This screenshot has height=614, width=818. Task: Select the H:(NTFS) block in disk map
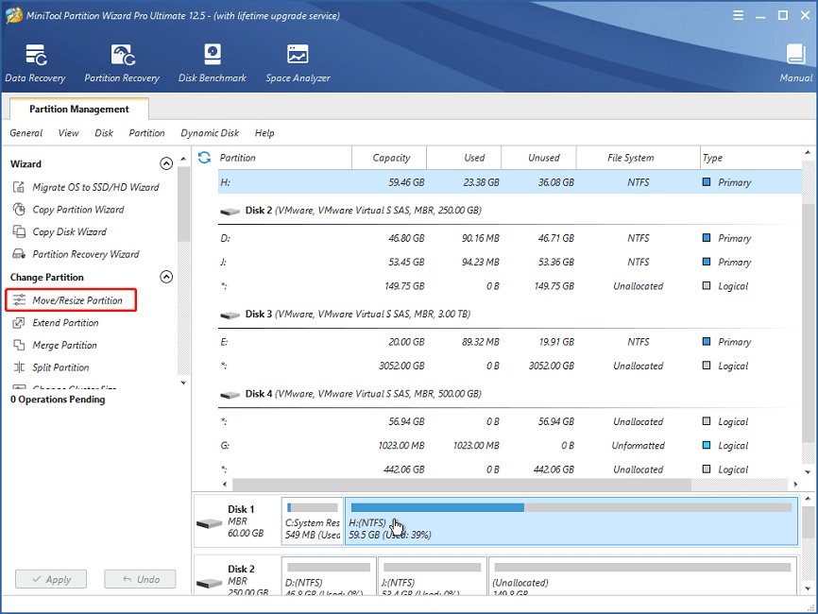point(571,521)
